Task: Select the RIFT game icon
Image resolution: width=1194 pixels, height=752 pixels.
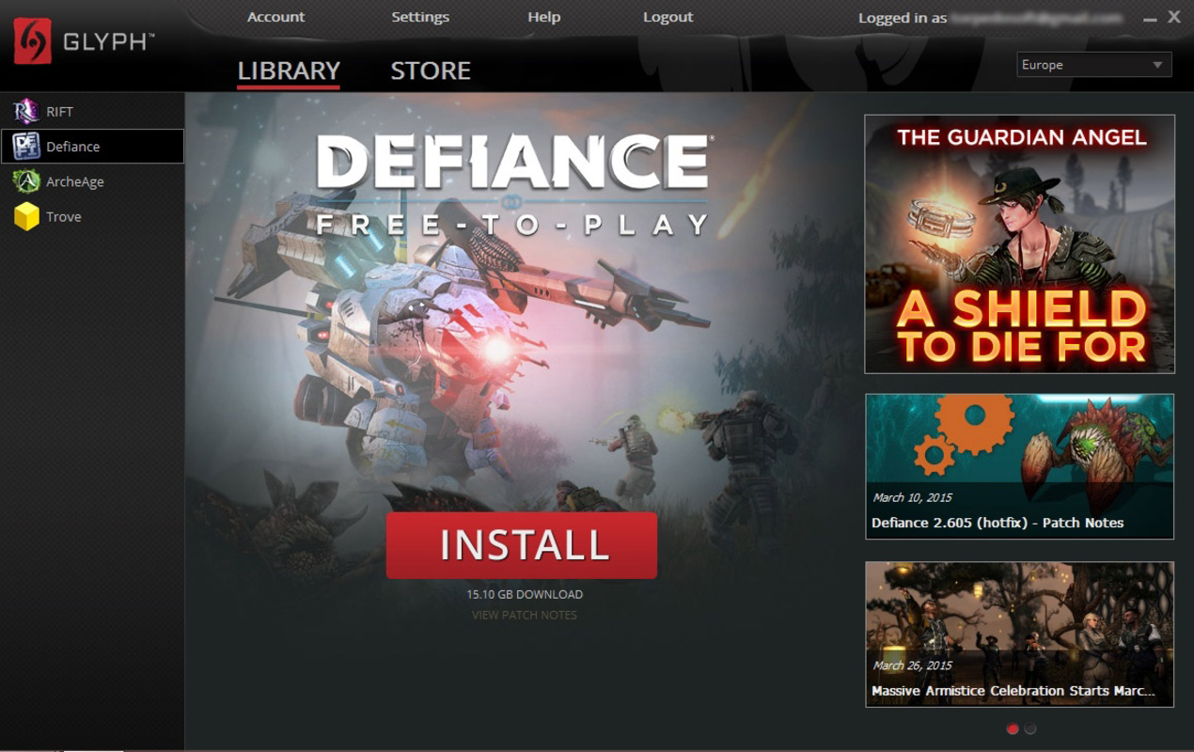Action: point(26,112)
